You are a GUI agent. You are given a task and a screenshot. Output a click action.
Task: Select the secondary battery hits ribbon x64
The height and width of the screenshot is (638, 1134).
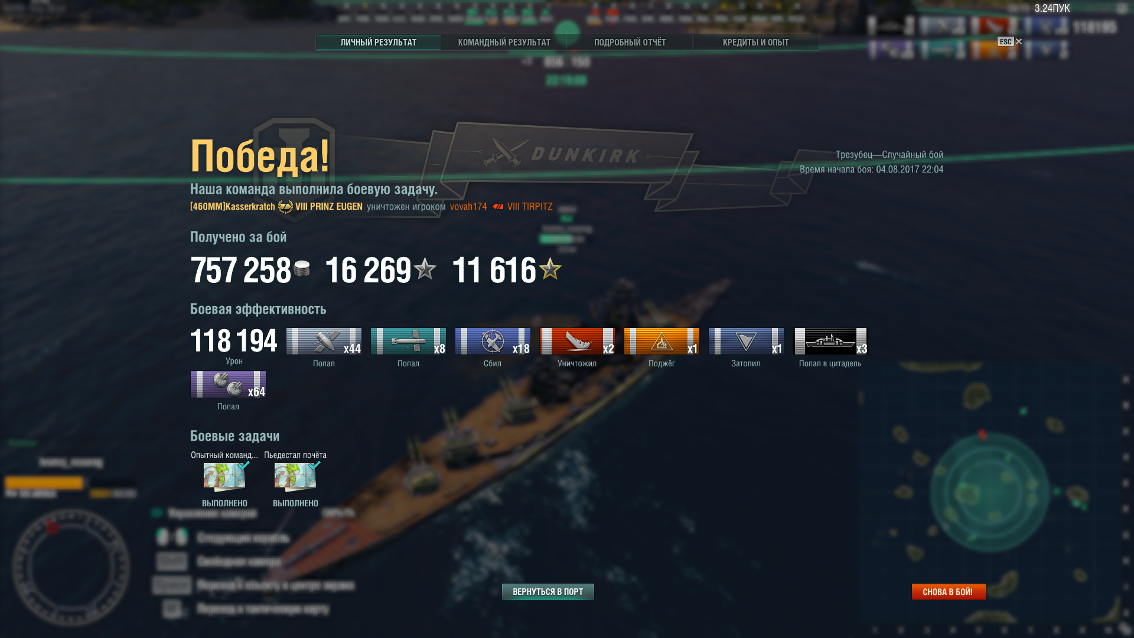[x=228, y=385]
